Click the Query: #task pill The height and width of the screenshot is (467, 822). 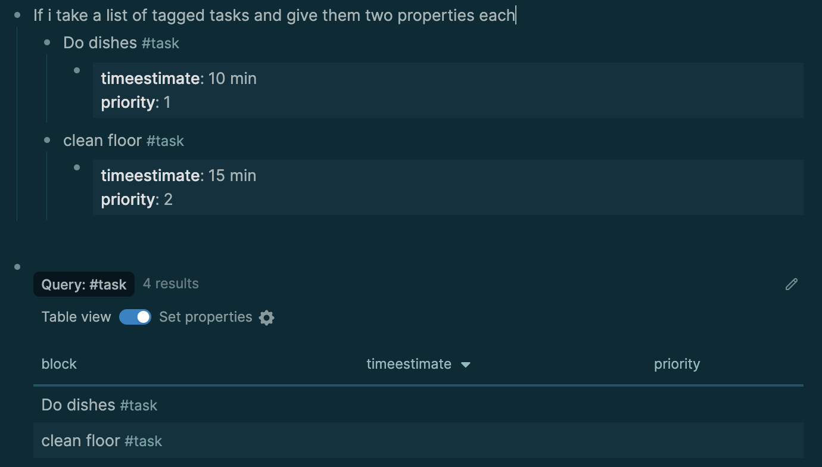coord(83,284)
